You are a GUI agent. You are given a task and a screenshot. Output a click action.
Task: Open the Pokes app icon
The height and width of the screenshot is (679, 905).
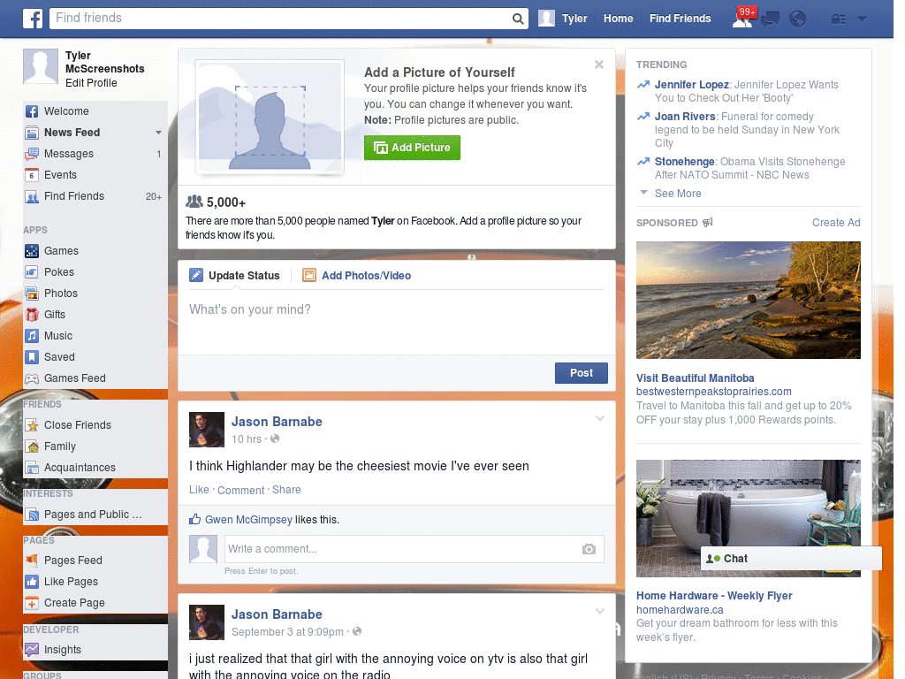pyautogui.click(x=32, y=272)
